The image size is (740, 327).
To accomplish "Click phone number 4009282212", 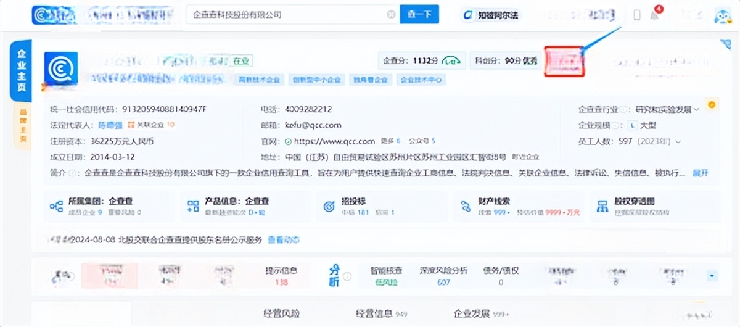I will pos(309,109).
